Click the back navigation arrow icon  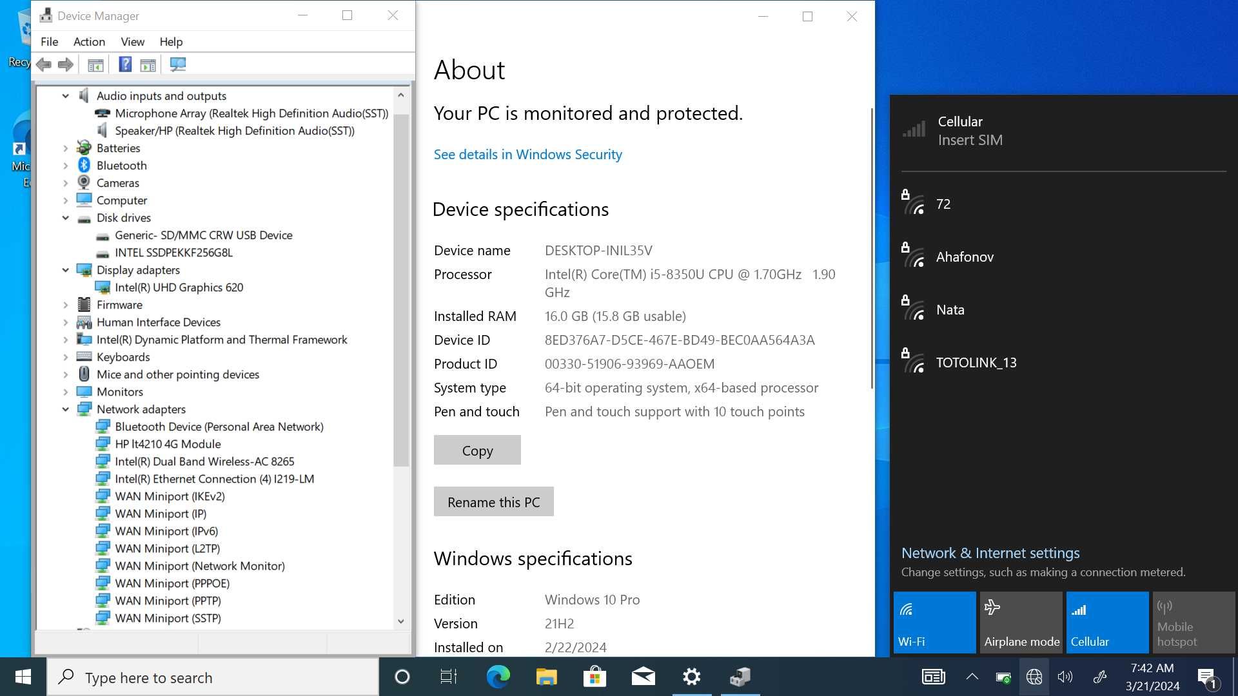pos(44,64)
